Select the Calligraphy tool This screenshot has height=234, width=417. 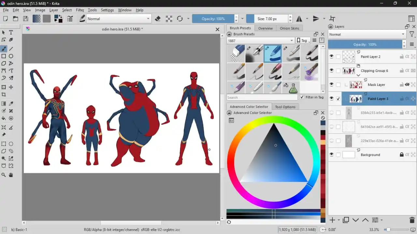11,40
